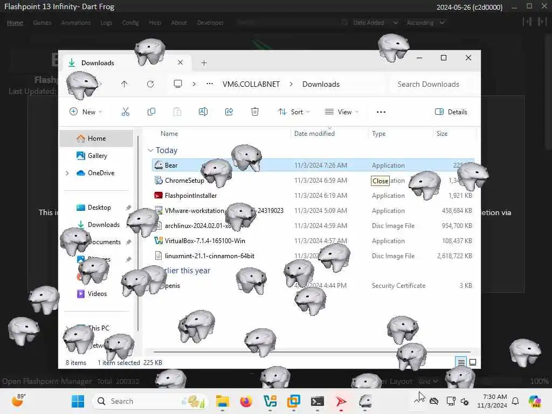Open VMware Workstation from the taskbar
Screen dimensions: 552x414
(294, 401)
